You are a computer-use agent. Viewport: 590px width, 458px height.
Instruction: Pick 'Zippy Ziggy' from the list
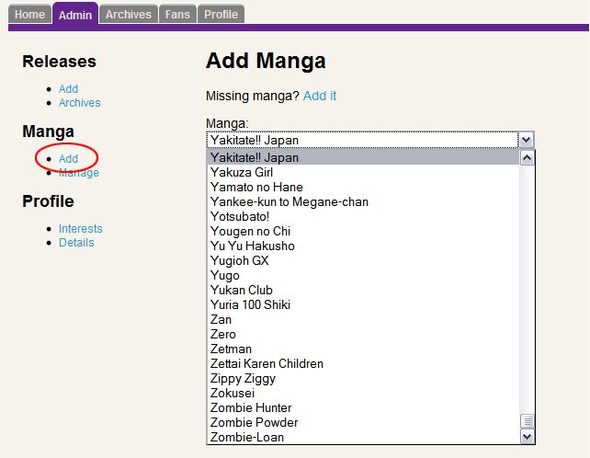pos(363,378)
